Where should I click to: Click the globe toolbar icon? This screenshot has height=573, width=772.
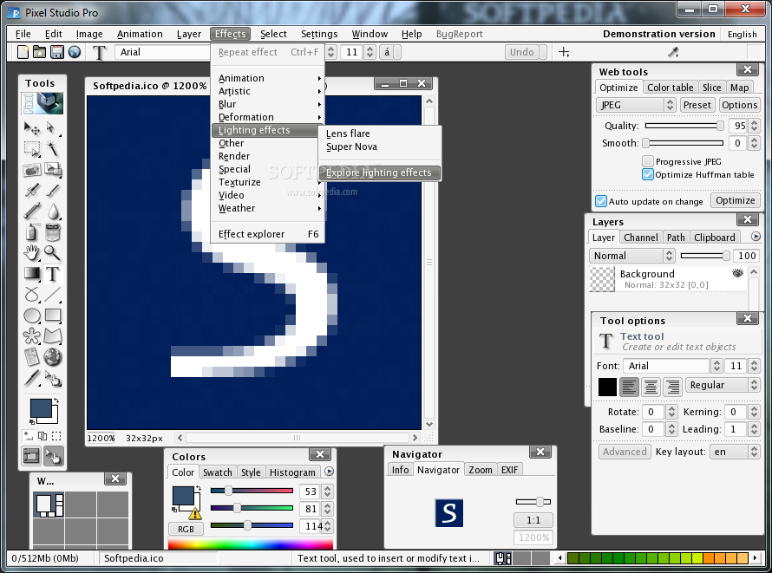[x=75, y=52]
